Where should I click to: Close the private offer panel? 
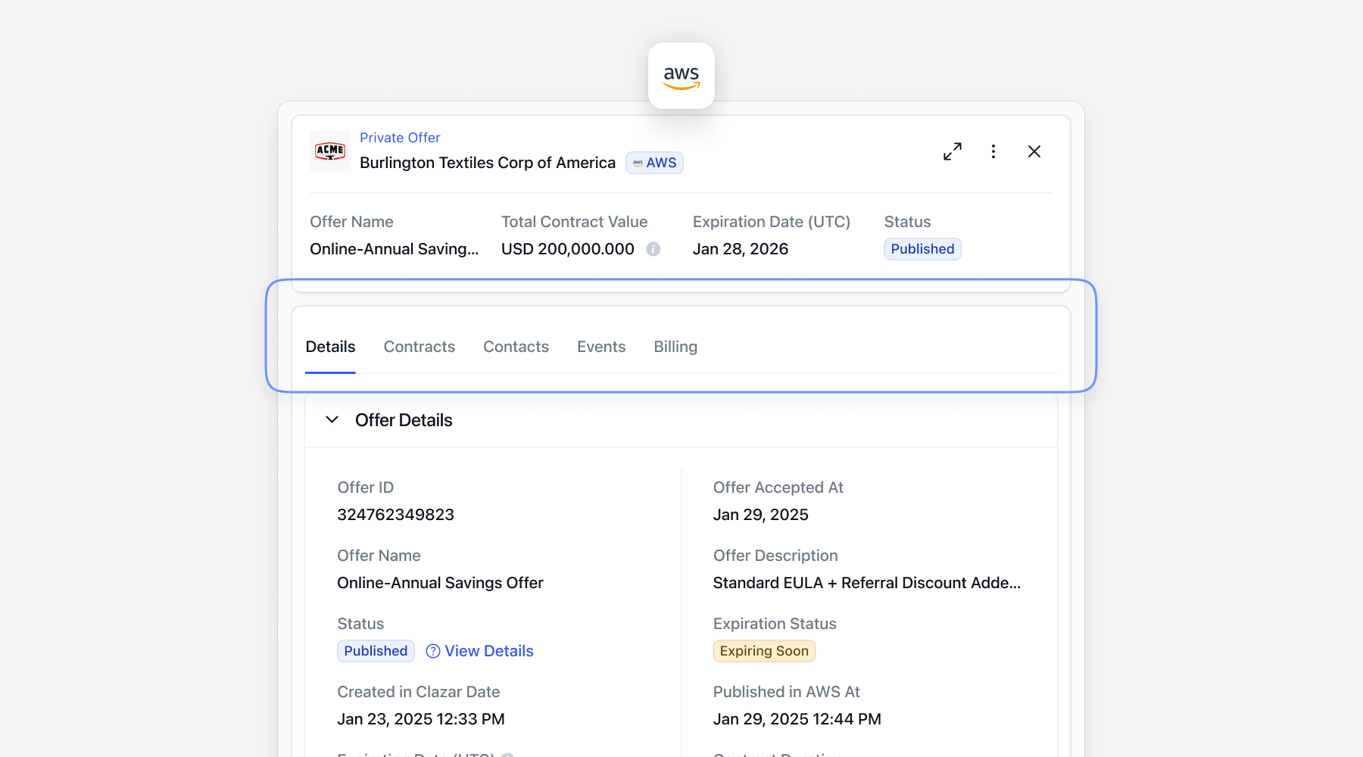1034,151
